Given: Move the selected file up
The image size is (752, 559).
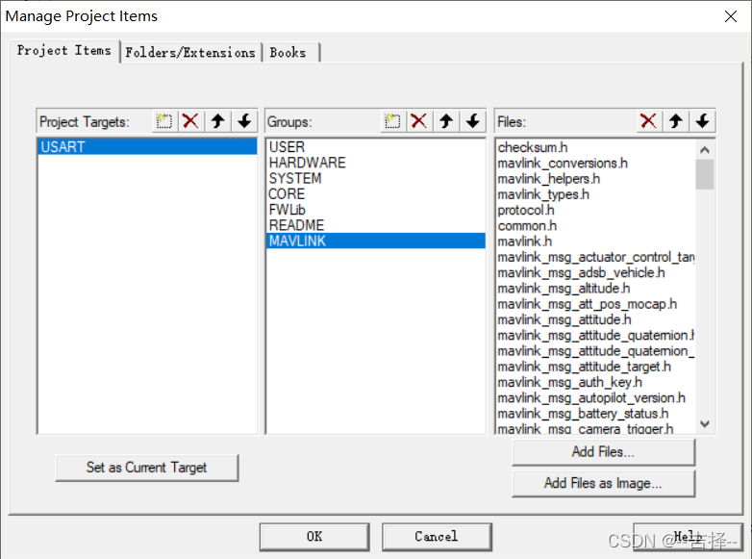Looking at the screenshot, I should pyautogui.click(x=676, y=121).
